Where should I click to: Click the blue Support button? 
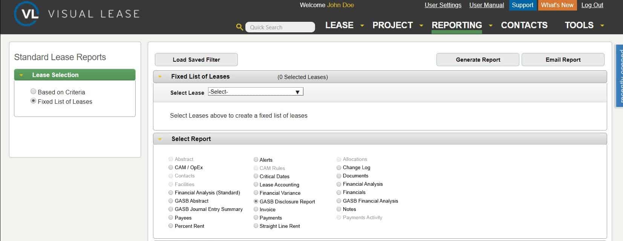[522, 5]
